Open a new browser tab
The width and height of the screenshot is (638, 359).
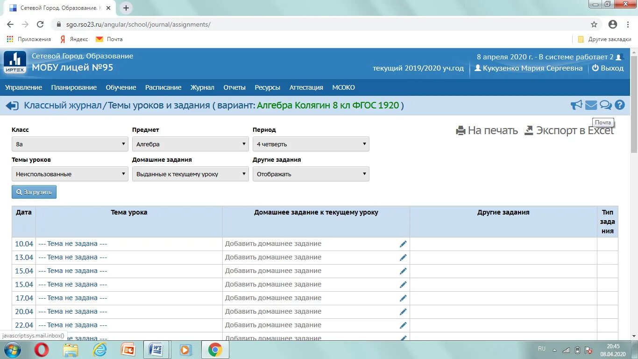pos(126,8)
